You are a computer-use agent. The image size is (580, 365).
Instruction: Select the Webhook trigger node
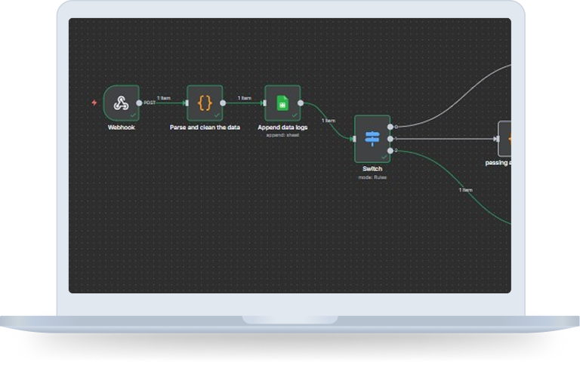tap(121, 103)
